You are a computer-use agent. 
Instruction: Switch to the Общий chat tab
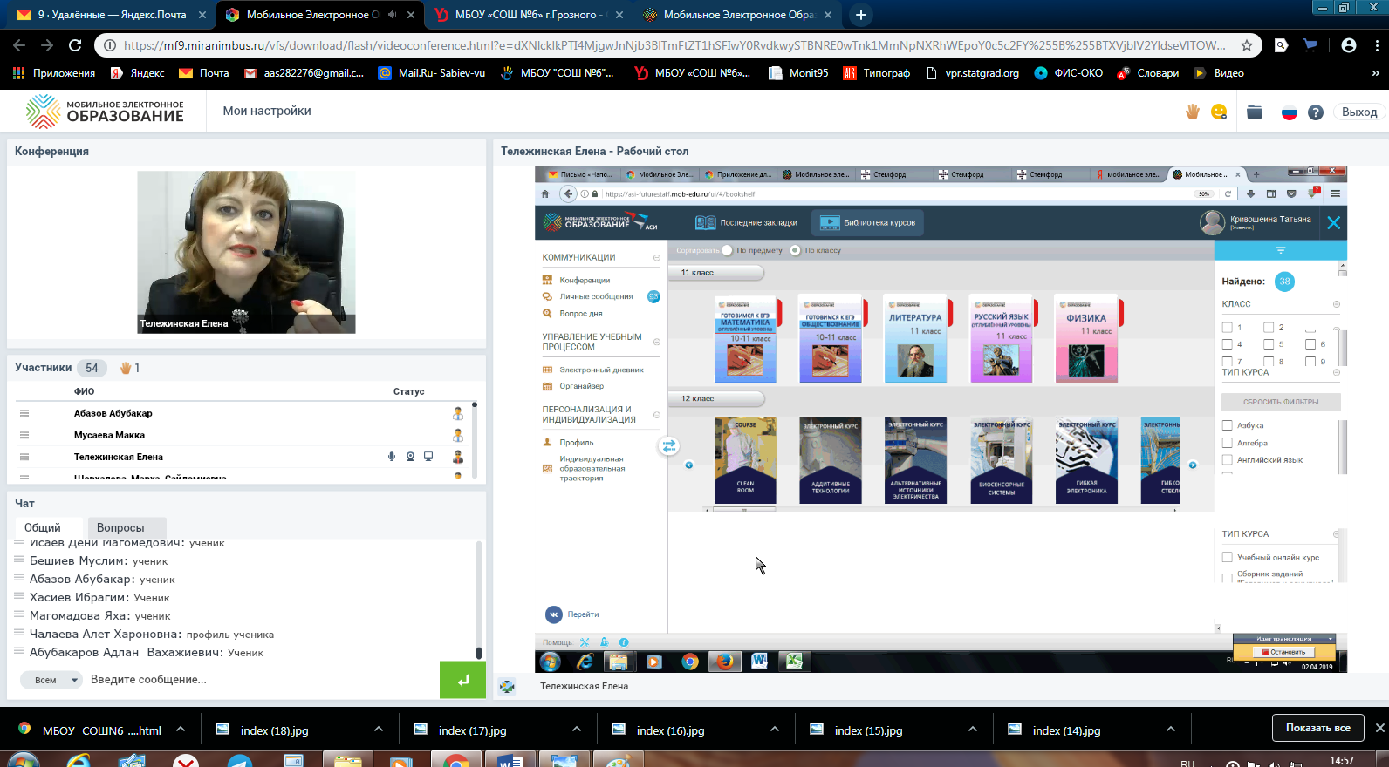pos(43,527)
